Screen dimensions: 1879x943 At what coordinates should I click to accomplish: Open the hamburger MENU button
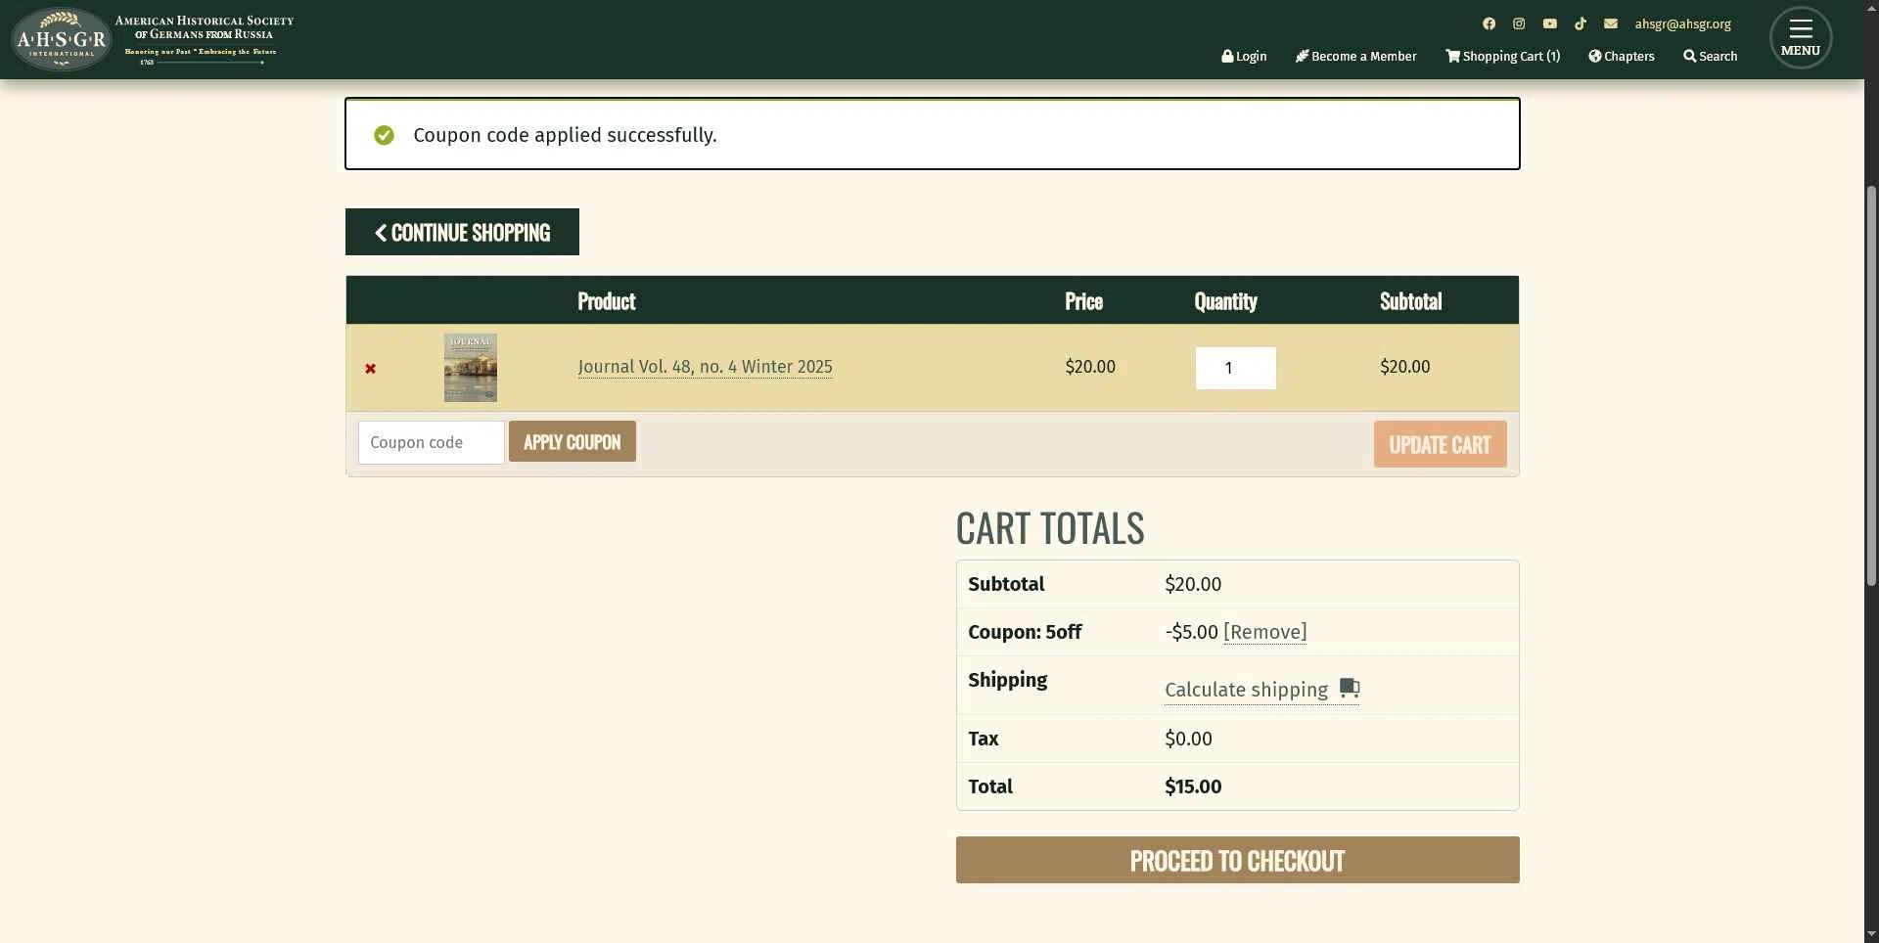point(1800,38)
